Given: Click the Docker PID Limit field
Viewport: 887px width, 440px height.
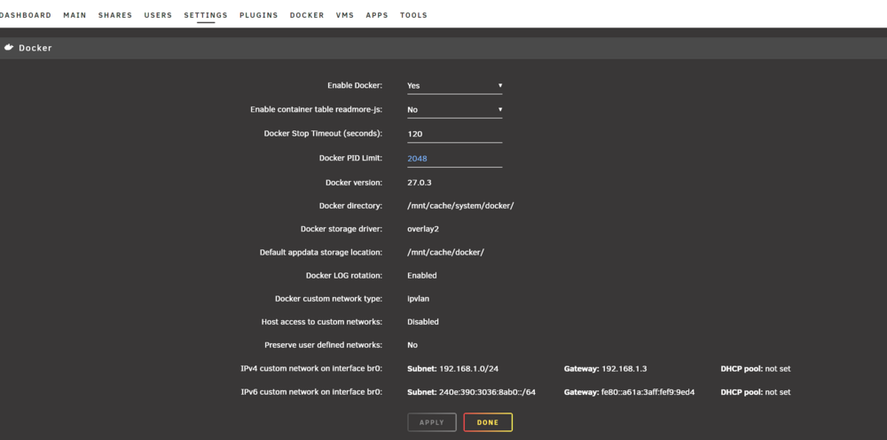Looking at the screenshot, I should 455,159.
